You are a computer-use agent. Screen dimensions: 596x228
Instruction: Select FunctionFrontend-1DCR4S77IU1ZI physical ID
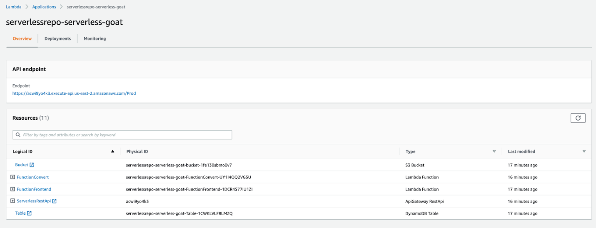tap(189, 189)
